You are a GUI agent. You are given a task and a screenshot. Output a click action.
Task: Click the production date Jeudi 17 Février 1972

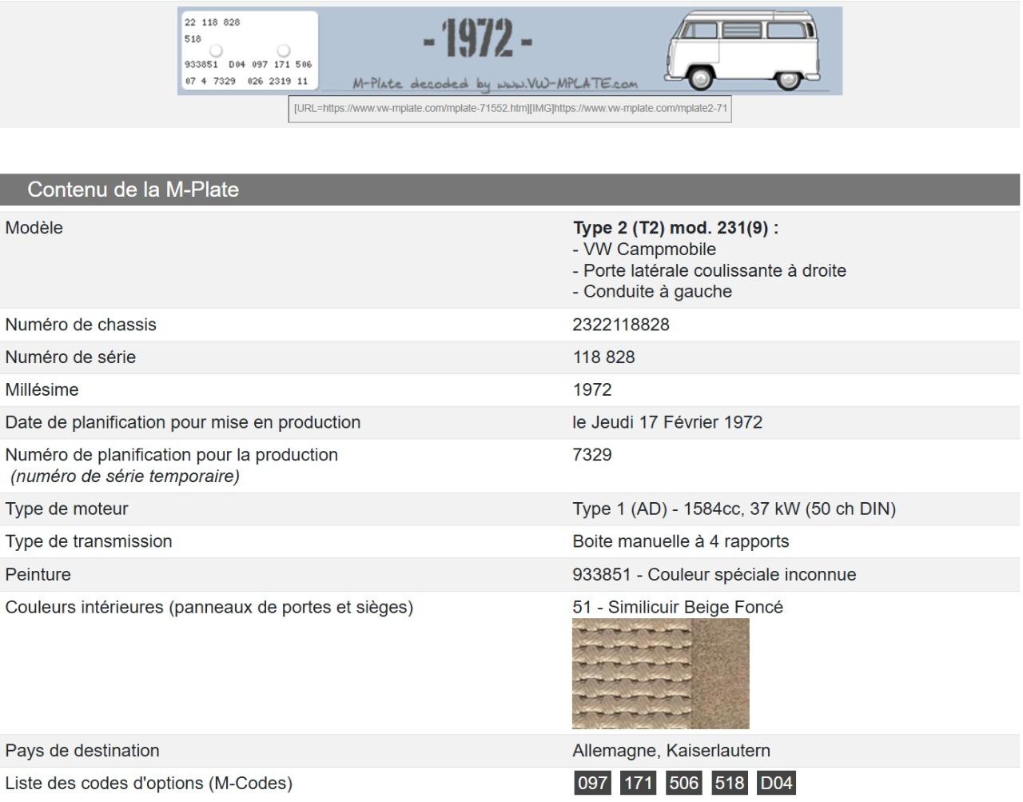[x=667, y=422]
